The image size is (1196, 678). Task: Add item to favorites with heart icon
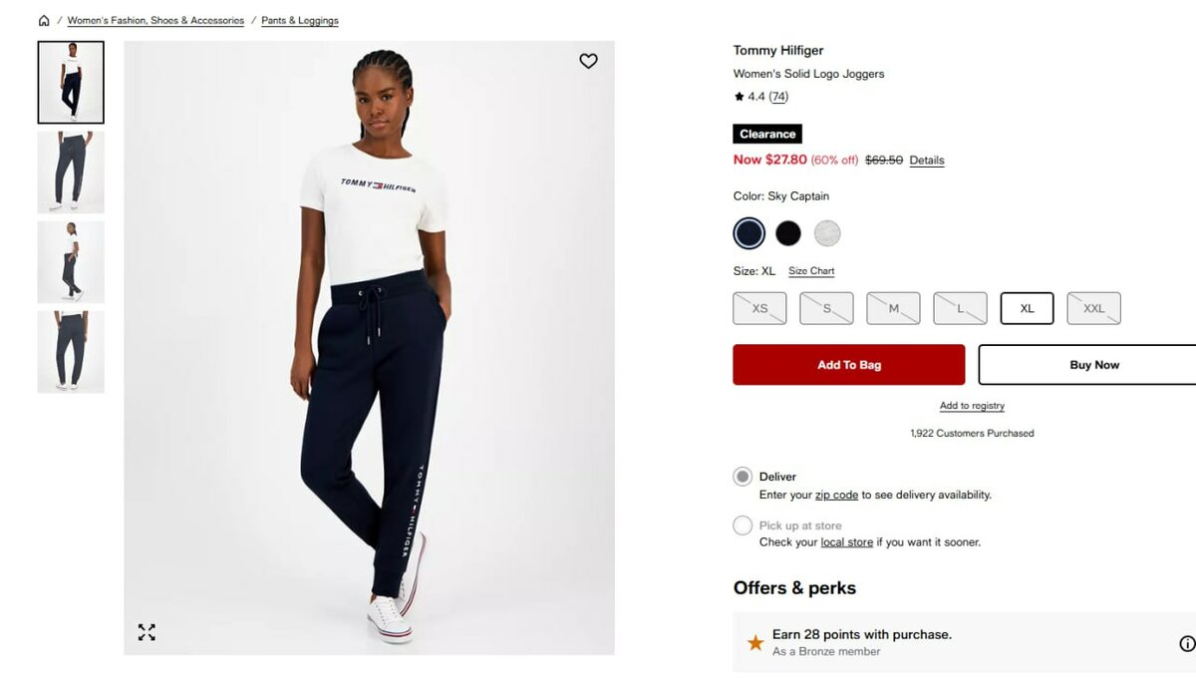point(589,61)
